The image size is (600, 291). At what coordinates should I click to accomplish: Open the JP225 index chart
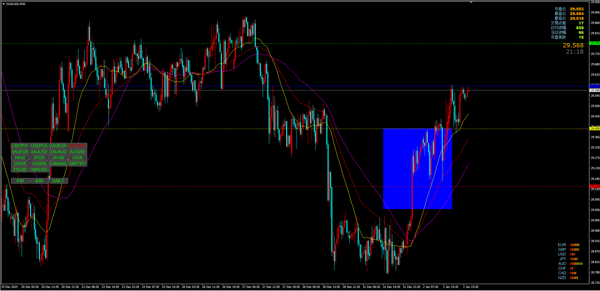[x=39, y=158]
